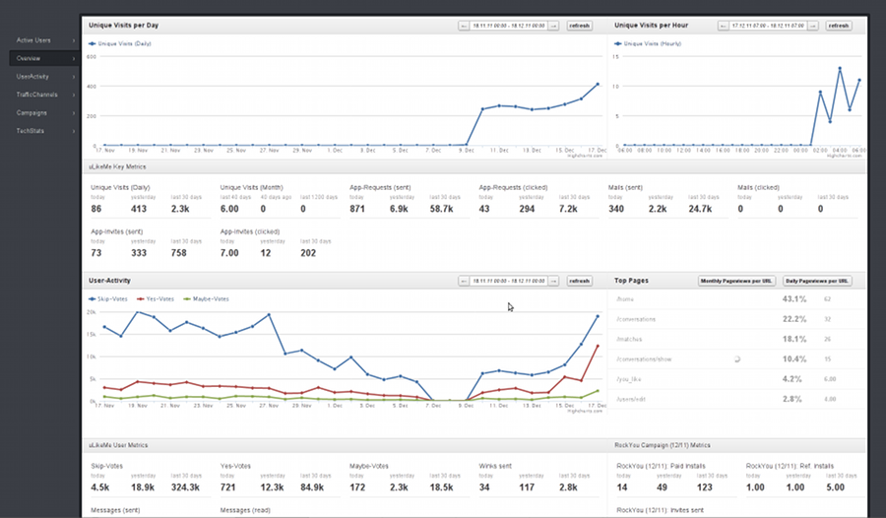Go to previous range in Unique Visits per Hour
Screen dimensions: 886x518
723,26
